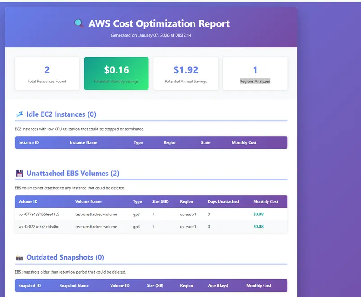Viewport: 361px width, 297px height.
Task: Click Monthly Cost header in EBS volumes table
Action: [265, 201]
